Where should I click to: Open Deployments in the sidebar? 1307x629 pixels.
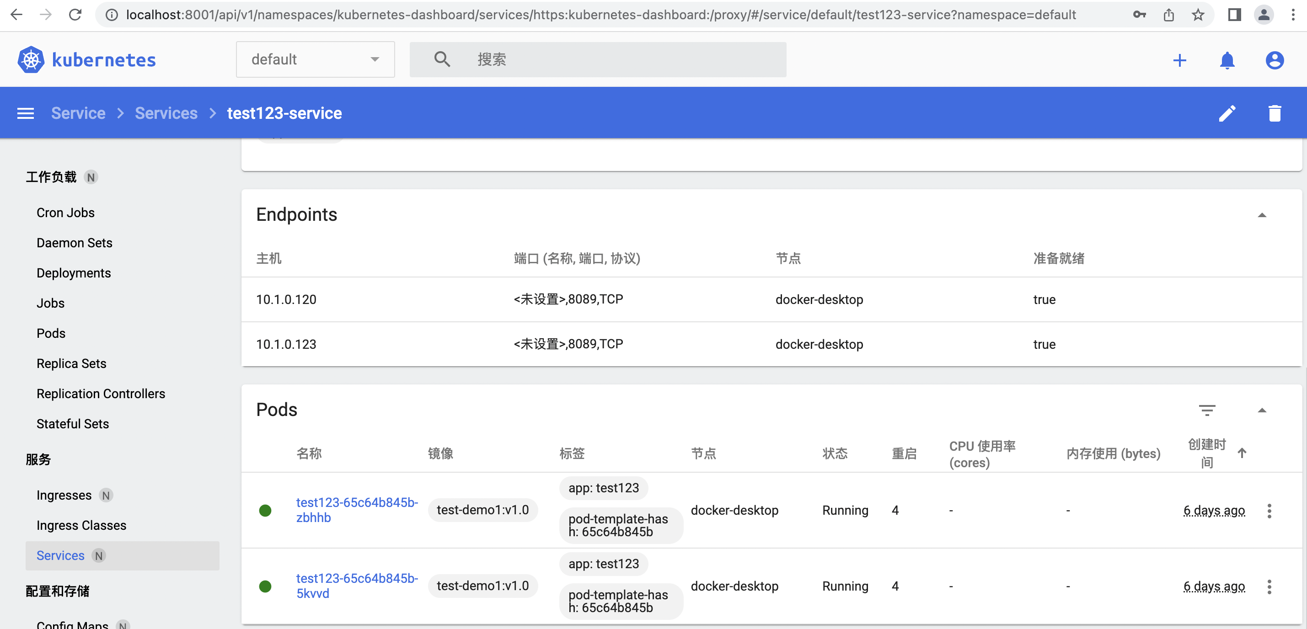point(74,273)
